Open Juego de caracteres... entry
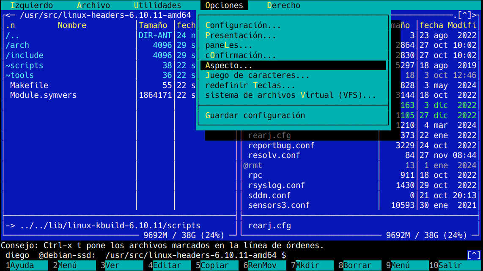The height and width of the screenshot is (271, 483). (x=257, y=75)
